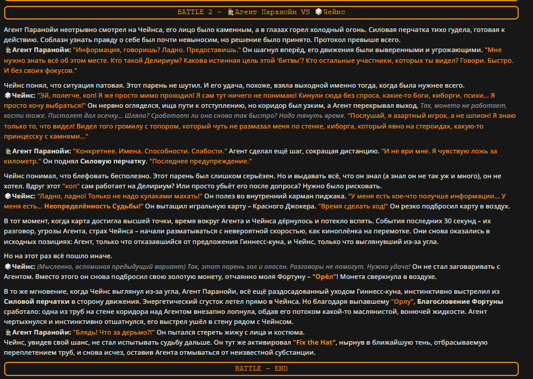
Task: Click bold orange "Неопределённость Судьбы!"
Action: (94, 206)
